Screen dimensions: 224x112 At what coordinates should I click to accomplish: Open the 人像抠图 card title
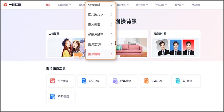click(x=54, y=34)
